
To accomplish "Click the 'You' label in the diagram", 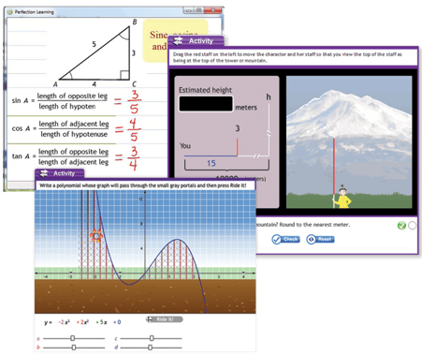I will [185, 146].
